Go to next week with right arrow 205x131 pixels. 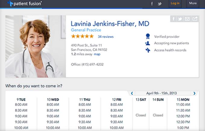tap(194, 93)
